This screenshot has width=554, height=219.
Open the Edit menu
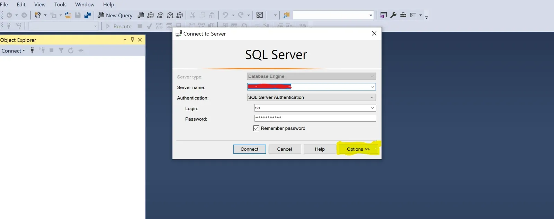tap(21, 4)
